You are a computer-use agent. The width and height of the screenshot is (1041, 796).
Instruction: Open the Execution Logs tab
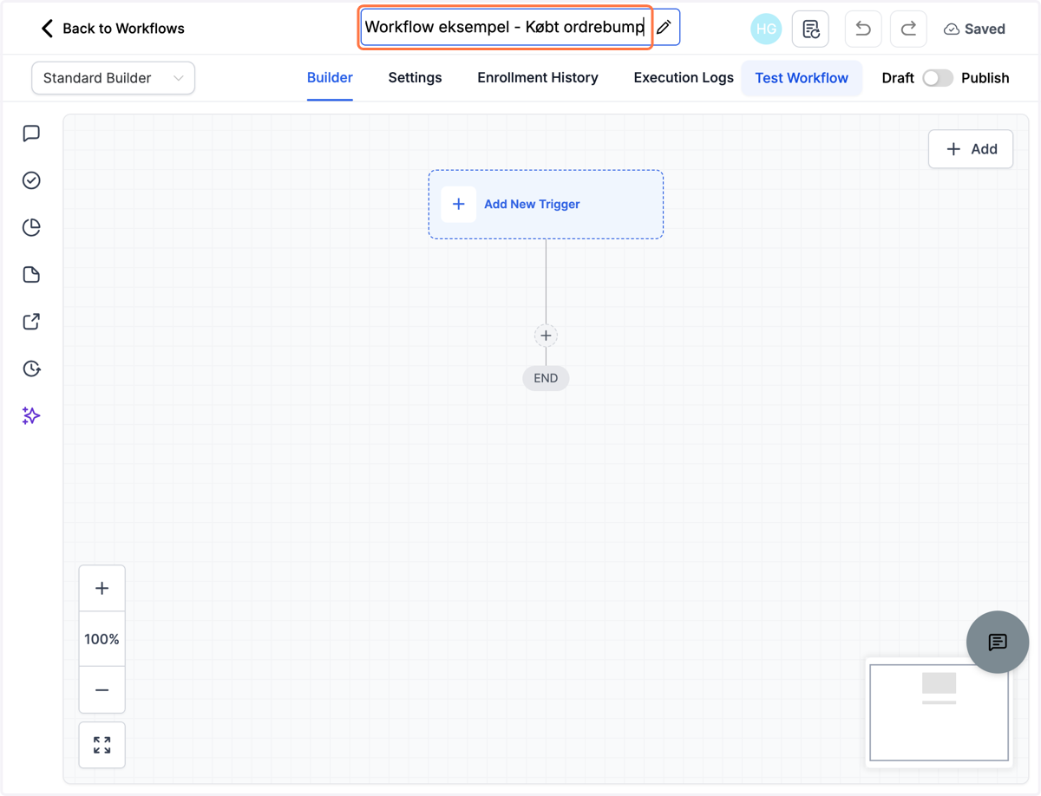click(x=684, y=78)
